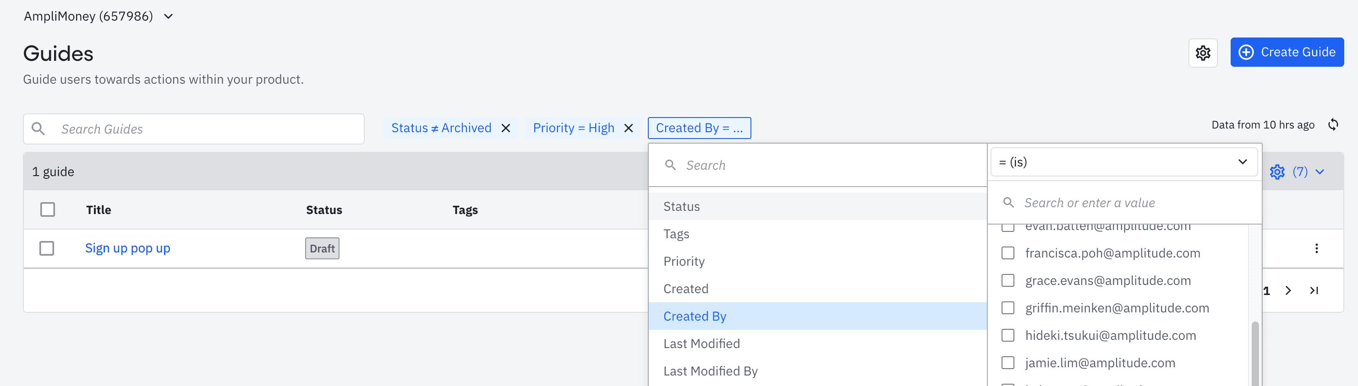This screenshot has height=386, width=1358.
Task: Go to the next page arrow
Action: tap(1288, 290)
